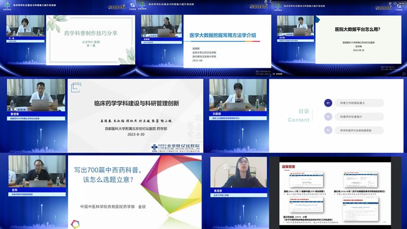Open speaker webcam beside 医学大数据挖掘 slide
The image size is (407, 229).
pos(161,25)
